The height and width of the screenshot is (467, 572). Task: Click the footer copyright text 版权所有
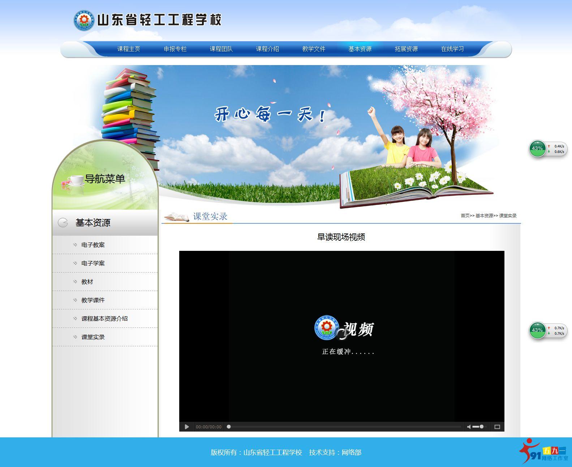pos(256,452)
